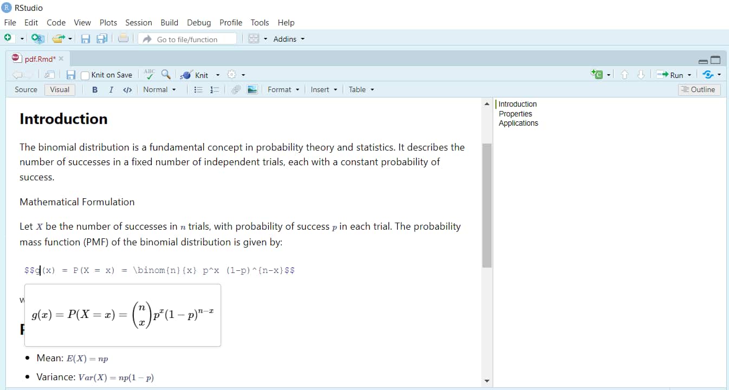Apply a numbered list

[x=214, y=89]
